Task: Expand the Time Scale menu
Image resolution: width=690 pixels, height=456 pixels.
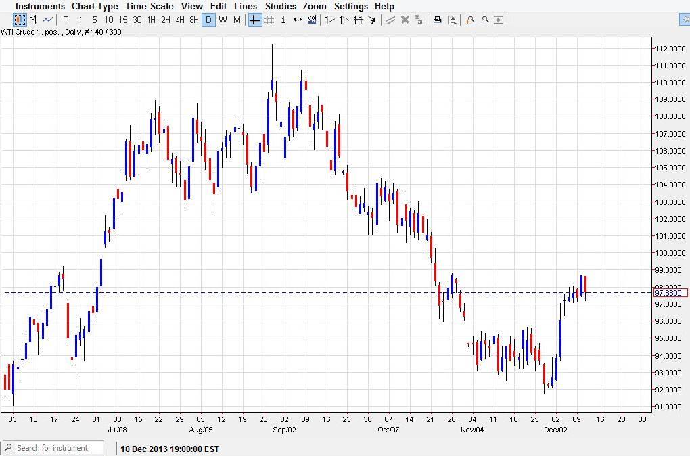Action: (149, 6)
